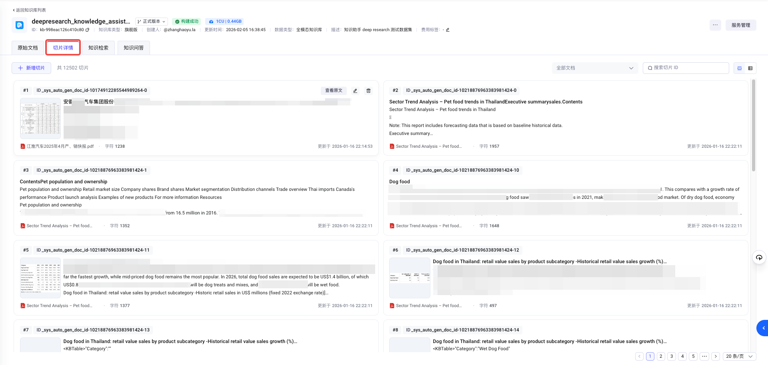Image resolution: width=768 pixels, height=365 pixels.
Task: Open the three-dot more options menu
Action: [715, 25]
